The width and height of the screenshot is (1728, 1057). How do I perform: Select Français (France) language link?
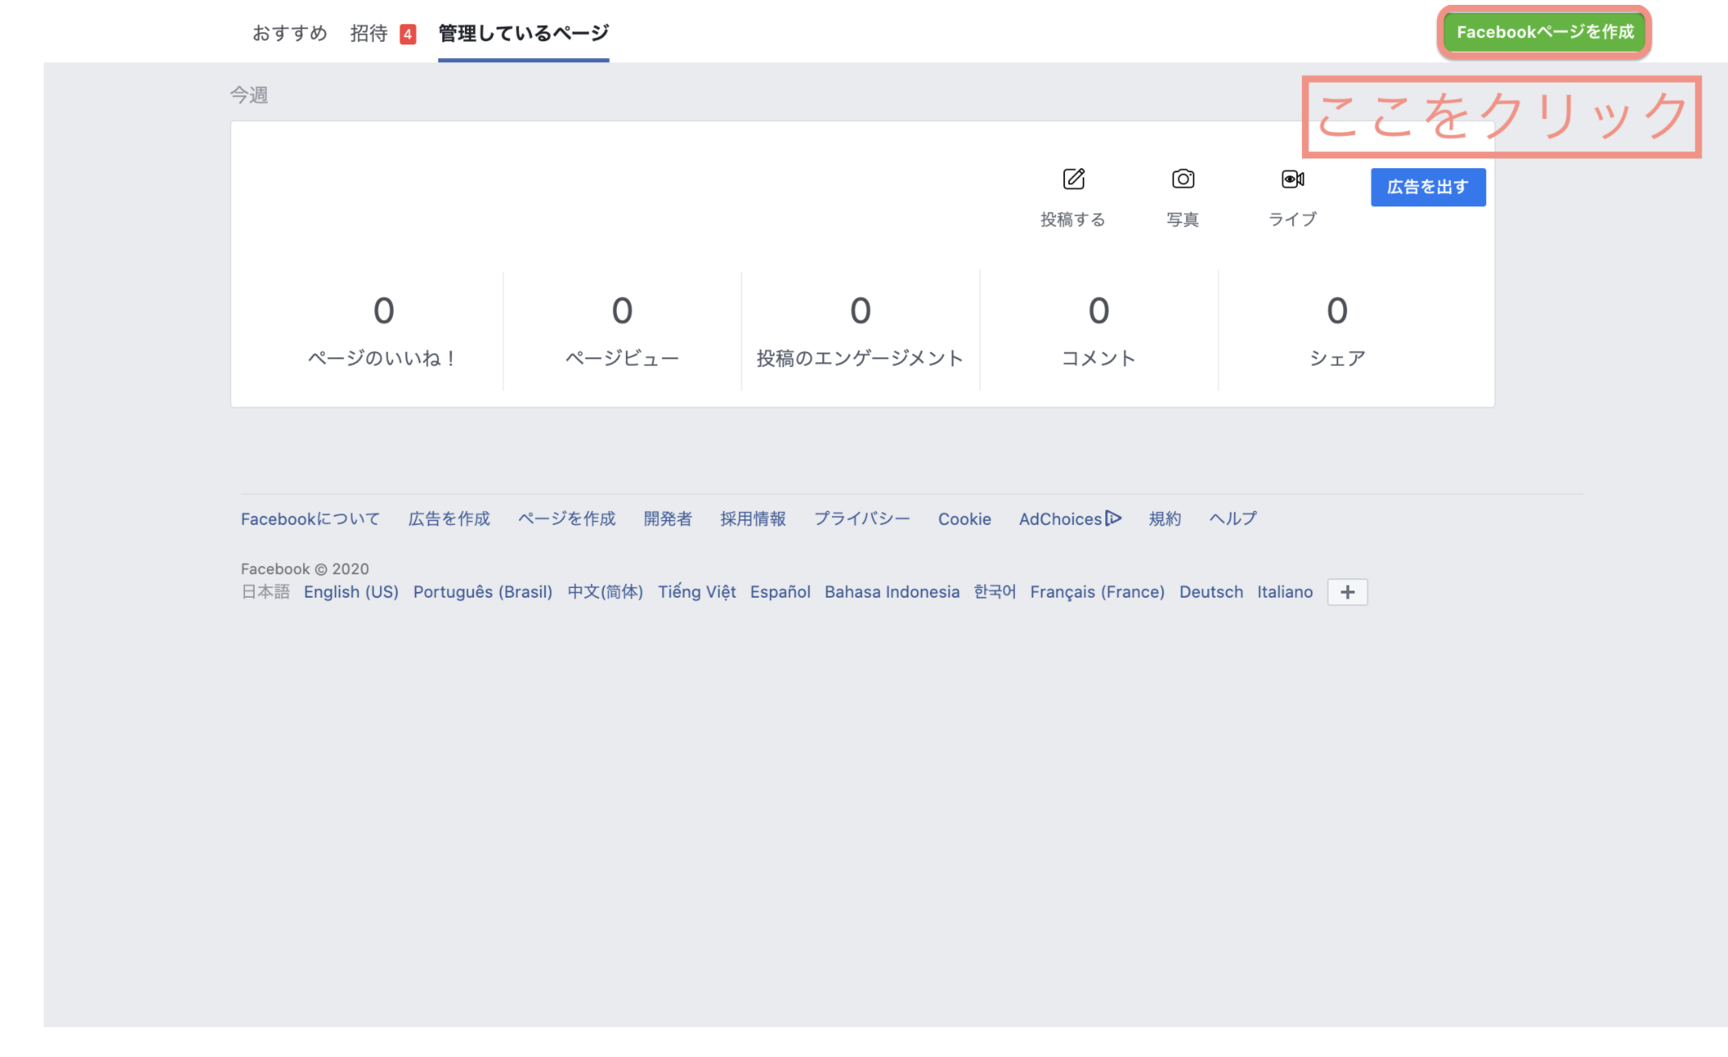[1096, 592]
